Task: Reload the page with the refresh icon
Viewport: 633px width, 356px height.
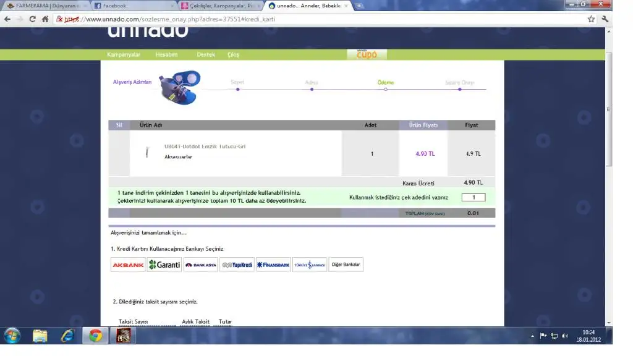Action: tap(32, 19)
